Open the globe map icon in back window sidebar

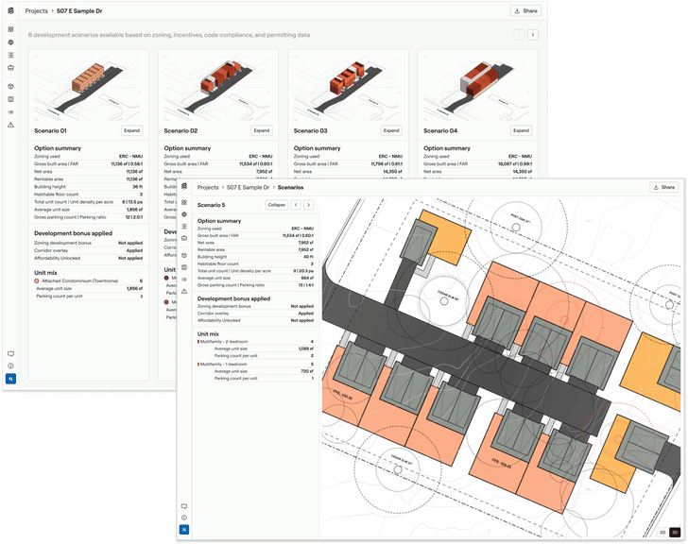[10, 42]
